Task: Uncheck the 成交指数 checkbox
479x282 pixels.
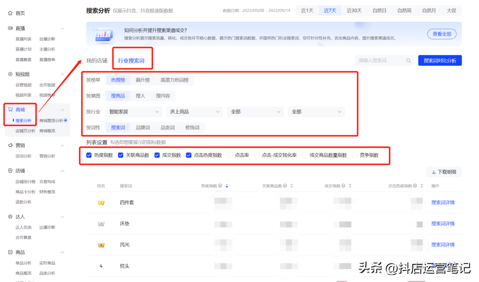Action: click(157, 155)
